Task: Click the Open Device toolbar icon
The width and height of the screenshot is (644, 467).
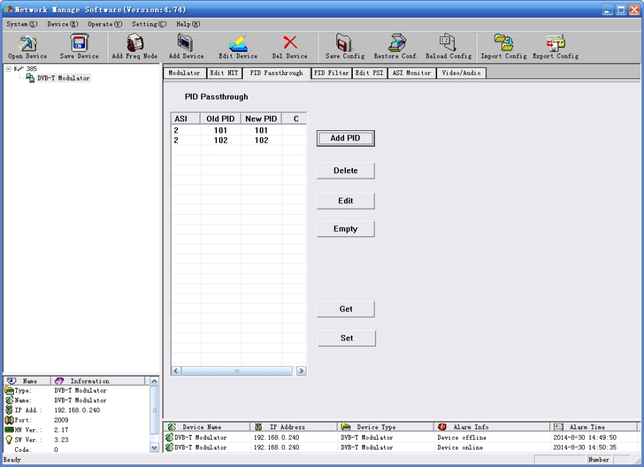Action: [x=27, y=43]
